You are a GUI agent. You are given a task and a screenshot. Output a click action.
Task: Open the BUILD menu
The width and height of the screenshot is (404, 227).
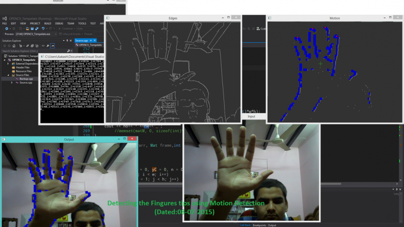pos(48,24)
